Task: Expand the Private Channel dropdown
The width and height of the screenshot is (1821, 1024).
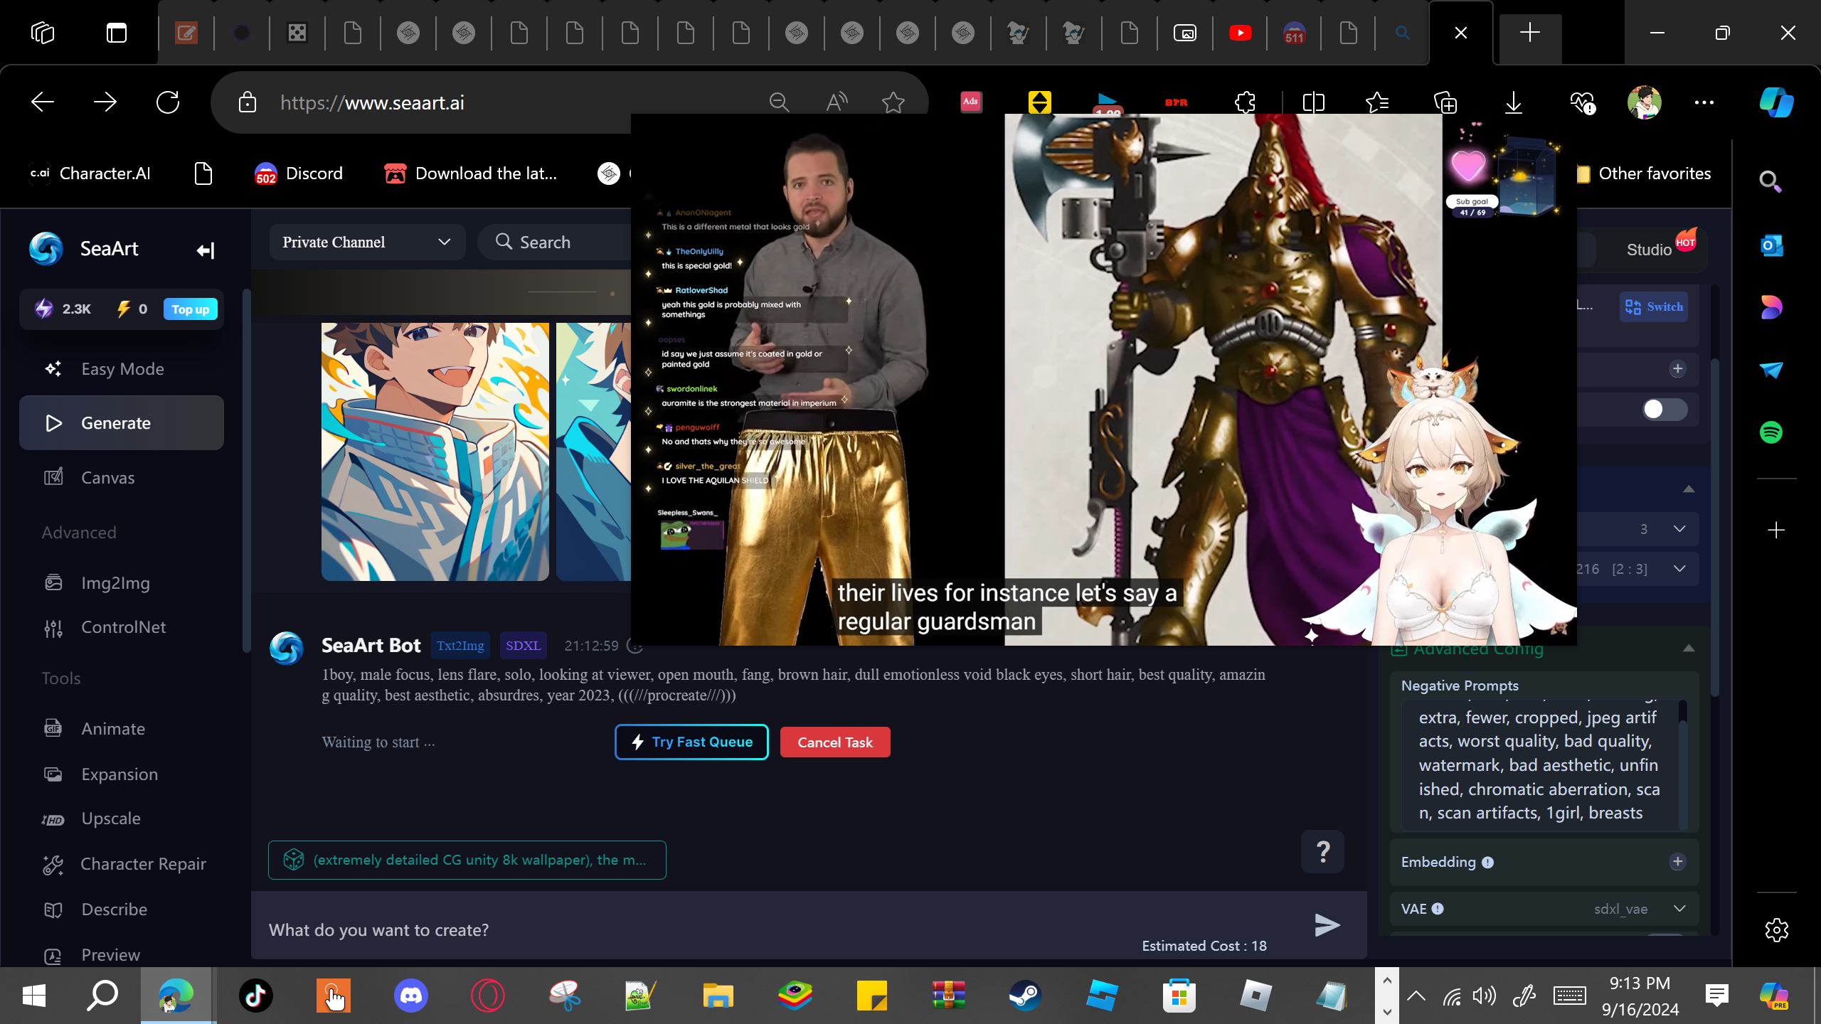Action: coord(367,242)
